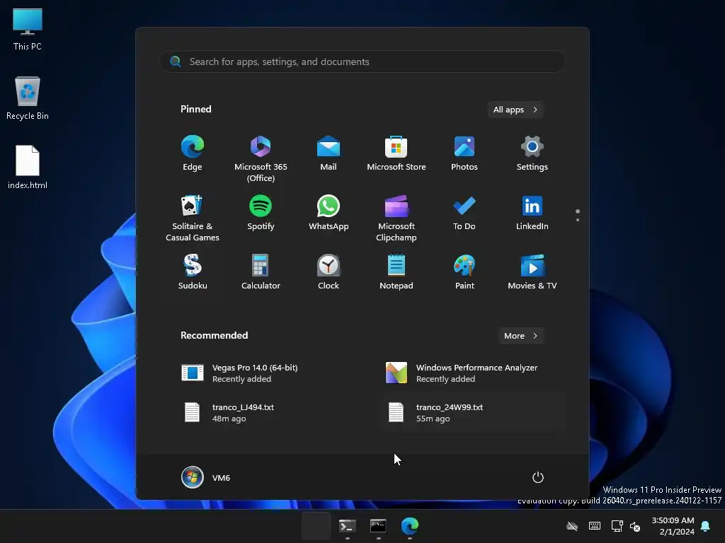Open Spotify
Viewport: 725px width, 543px height.
(x=261, y=213)
